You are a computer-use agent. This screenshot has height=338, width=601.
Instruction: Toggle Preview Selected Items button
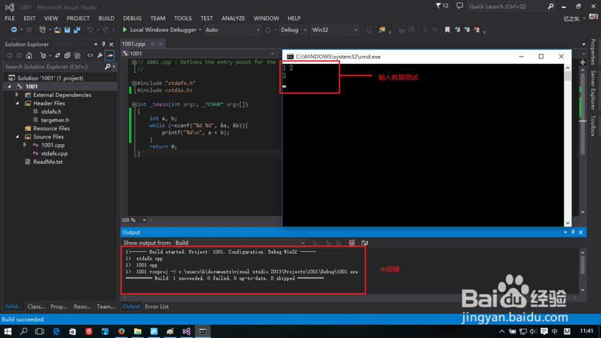pyautogui.click(x=109, y=55)
